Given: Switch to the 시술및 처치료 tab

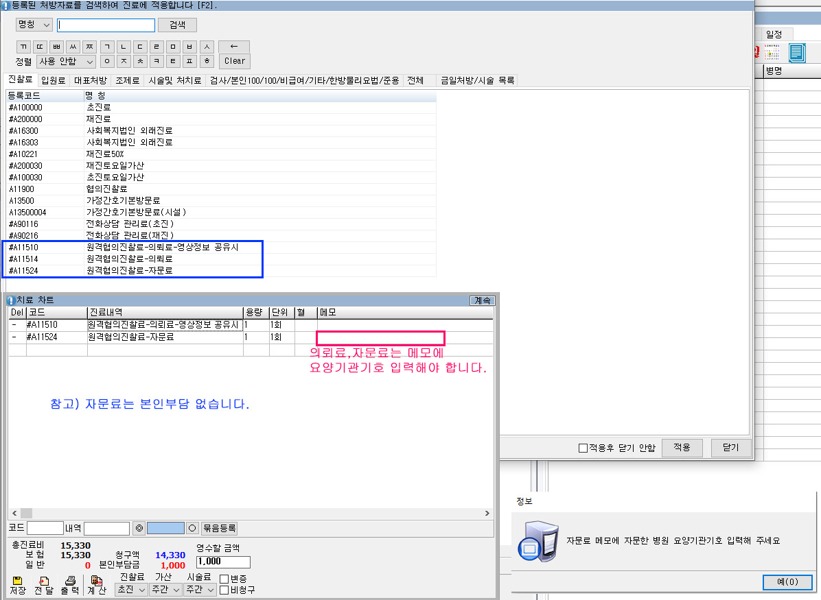Looking at the screenshot, I should (x=175, y=80).
